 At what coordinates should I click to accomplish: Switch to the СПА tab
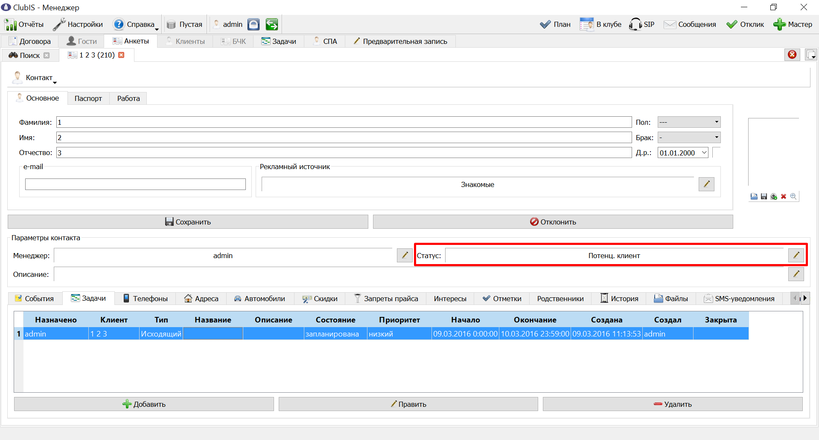pos(325,41)
